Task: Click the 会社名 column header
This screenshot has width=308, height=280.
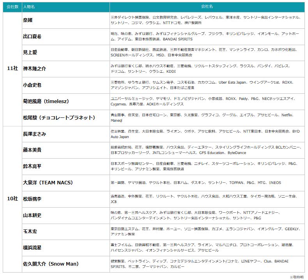Action: [x=207, y=7]
